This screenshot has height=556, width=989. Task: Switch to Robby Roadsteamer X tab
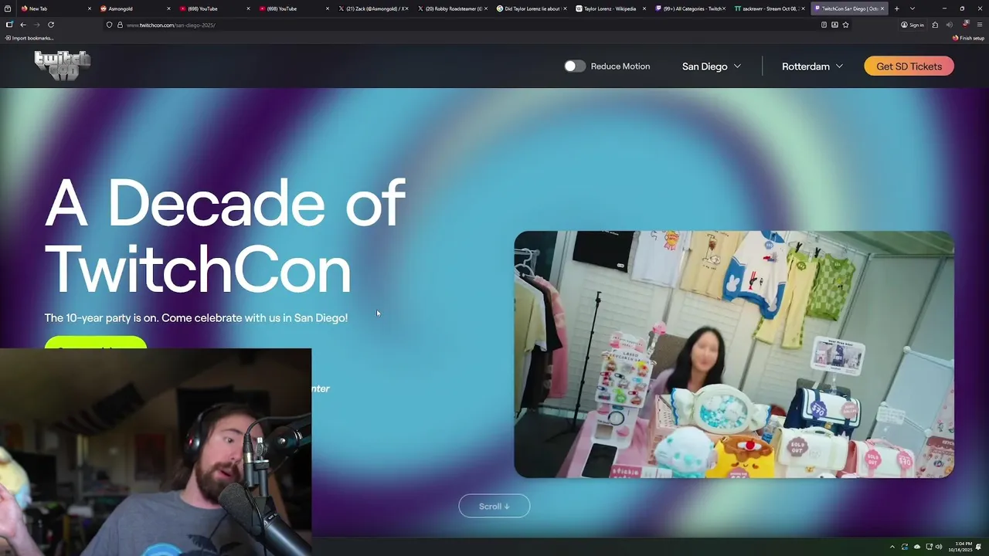tap(452, 8)
